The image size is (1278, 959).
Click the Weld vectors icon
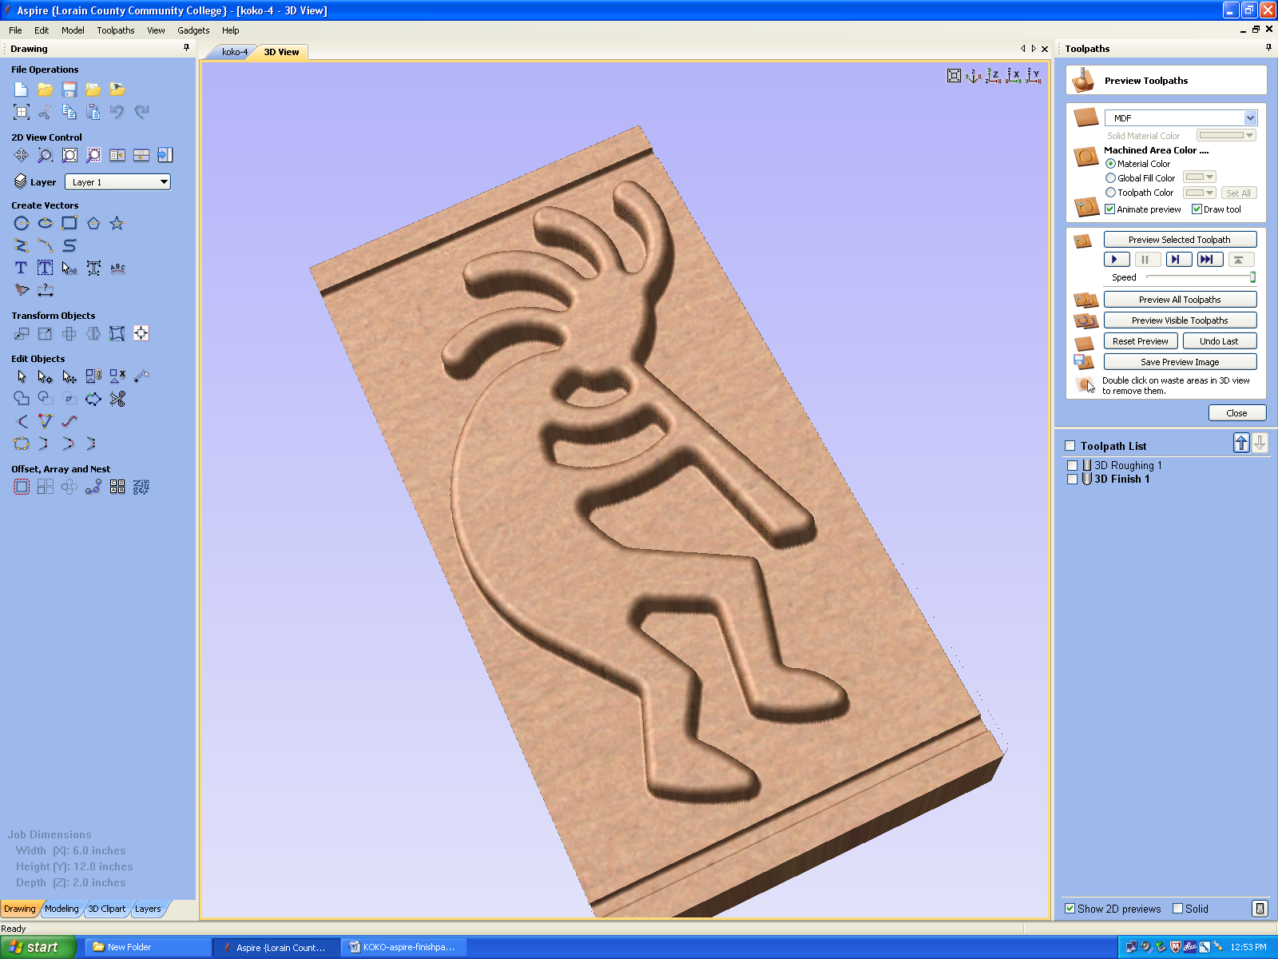[x=21, y=398]
